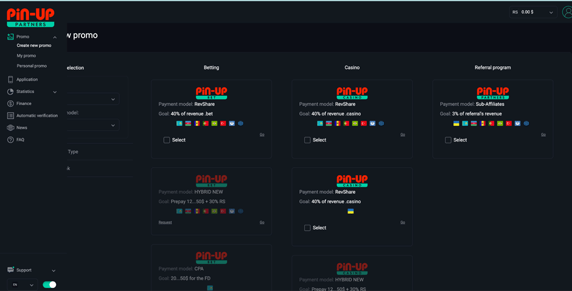
Task: Click the FAQ question mark icon
Action: (10, 140)
